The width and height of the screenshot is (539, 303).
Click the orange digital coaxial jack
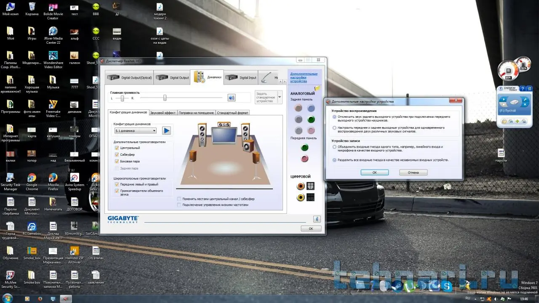tap(301, 186)
